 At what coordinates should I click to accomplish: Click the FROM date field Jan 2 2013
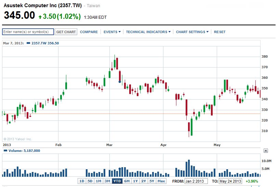[196, 181]
